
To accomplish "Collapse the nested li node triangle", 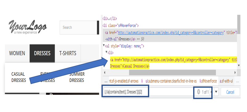I will 107,52.
